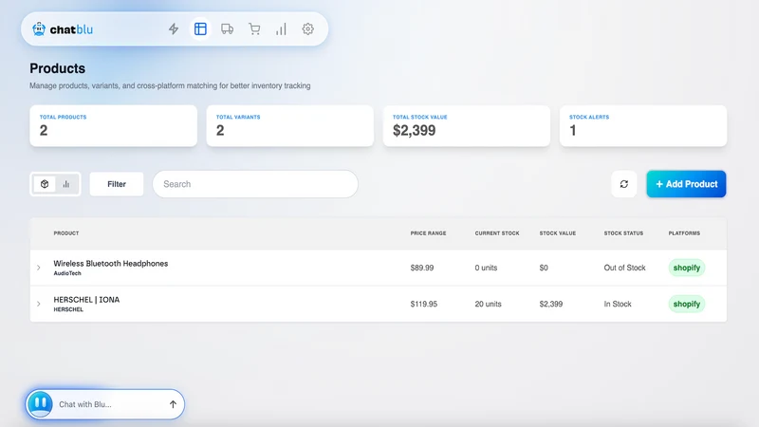The image size is (759, 427).
Task: Send chat message with arrow icon
Action: pyautogui.click(x=173, y=404)
